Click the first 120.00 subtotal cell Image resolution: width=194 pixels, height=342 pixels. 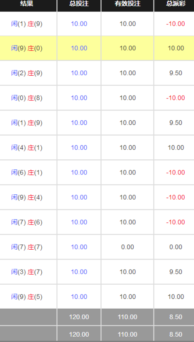click(79, 317)
